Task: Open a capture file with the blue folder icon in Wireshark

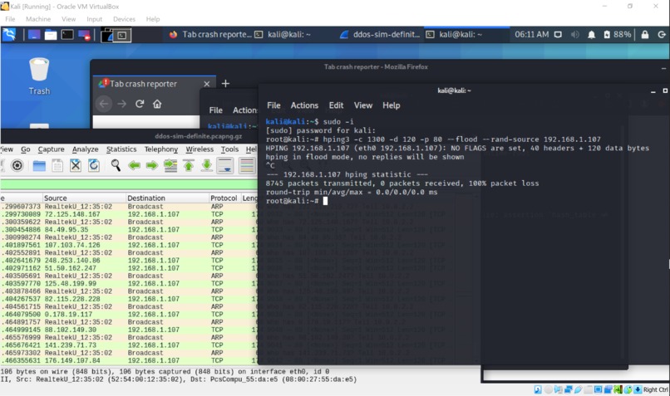Action: [39, 165]
